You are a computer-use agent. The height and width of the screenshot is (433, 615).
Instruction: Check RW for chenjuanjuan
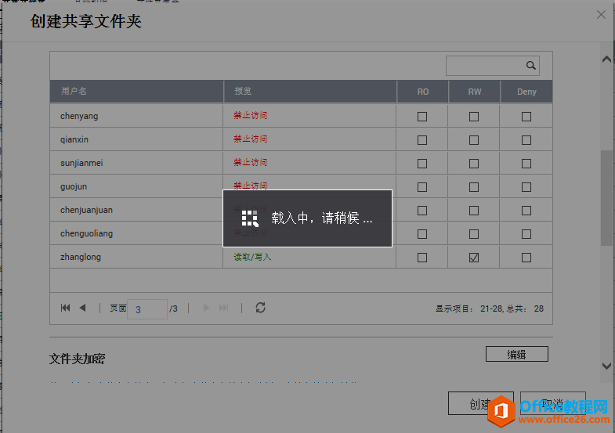(x=474, y=211)
